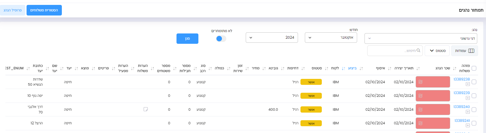Sort by תאריך יצירה column arrows

[x=418, y=69]
